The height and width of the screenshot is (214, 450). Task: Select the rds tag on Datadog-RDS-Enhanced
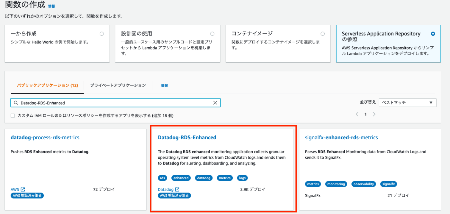(162, 178)
